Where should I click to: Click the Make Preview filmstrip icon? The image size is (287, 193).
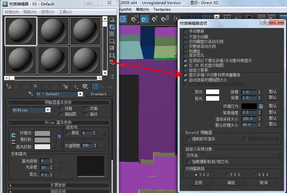(x=112, y=55)
